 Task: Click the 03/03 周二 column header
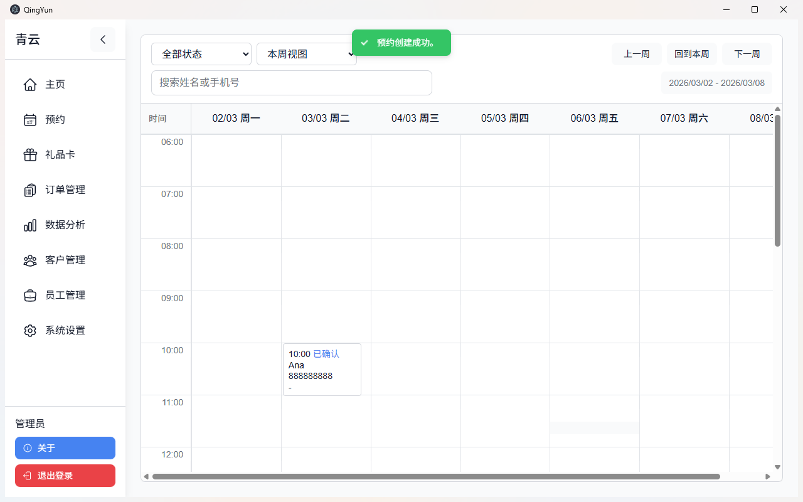point(326,119)
